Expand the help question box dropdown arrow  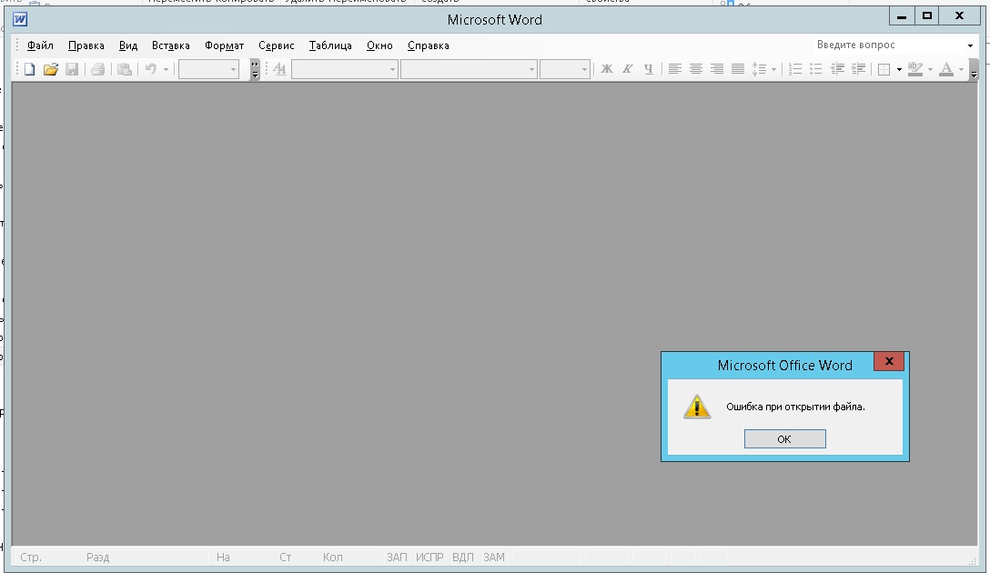970,45
